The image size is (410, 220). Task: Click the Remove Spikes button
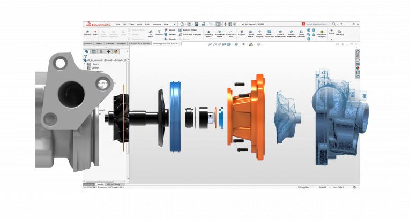[190, 30]
